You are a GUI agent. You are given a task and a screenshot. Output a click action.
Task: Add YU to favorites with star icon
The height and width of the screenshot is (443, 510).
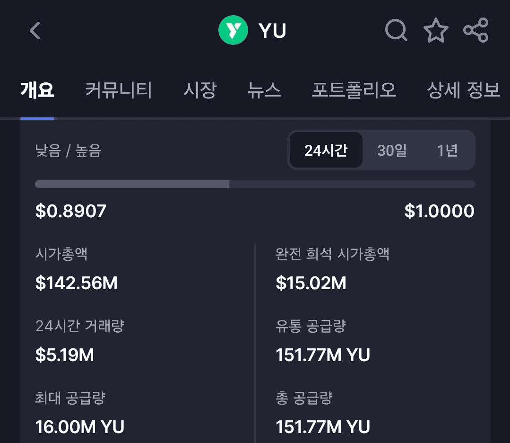pos(436,30)
